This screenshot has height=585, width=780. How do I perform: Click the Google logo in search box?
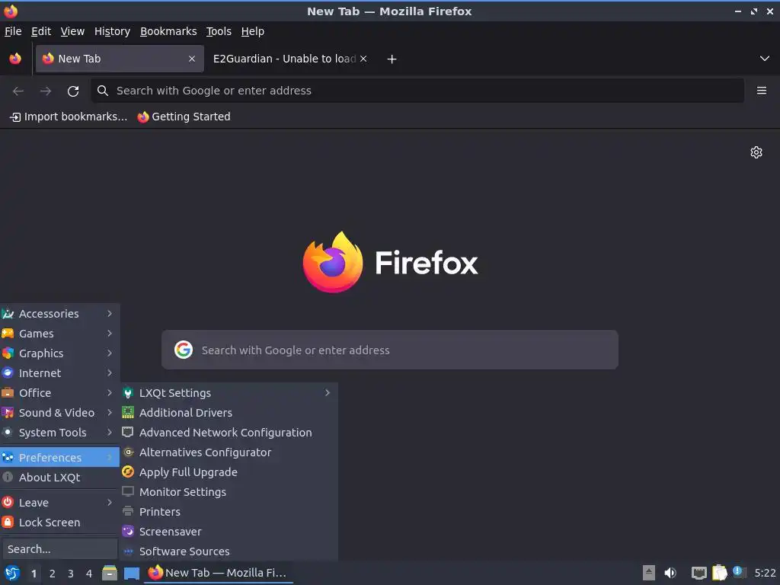pos(184,350)
